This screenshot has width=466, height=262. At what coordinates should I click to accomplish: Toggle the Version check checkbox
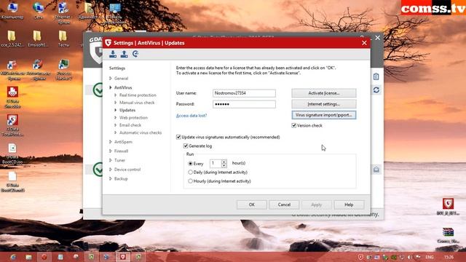click(293, 126)
